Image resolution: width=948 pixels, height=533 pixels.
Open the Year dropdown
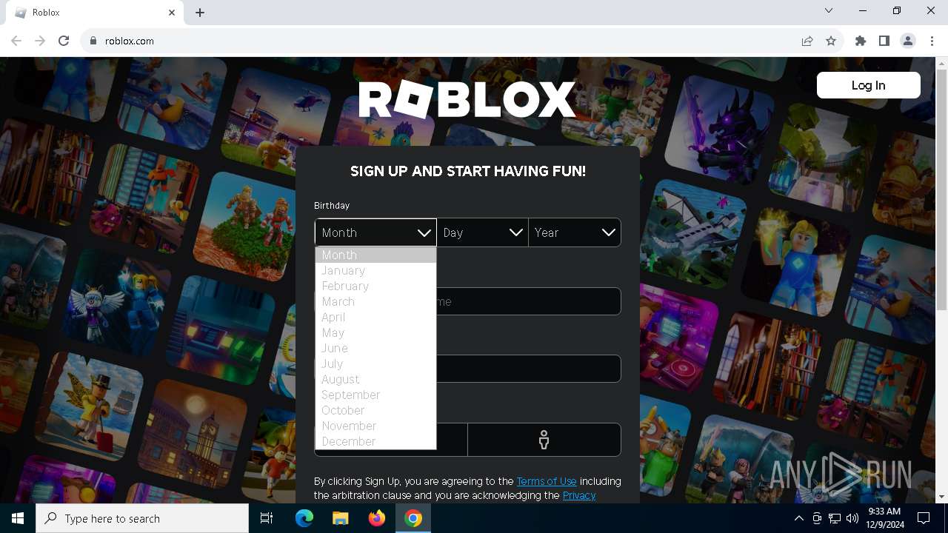pos(575,232)
